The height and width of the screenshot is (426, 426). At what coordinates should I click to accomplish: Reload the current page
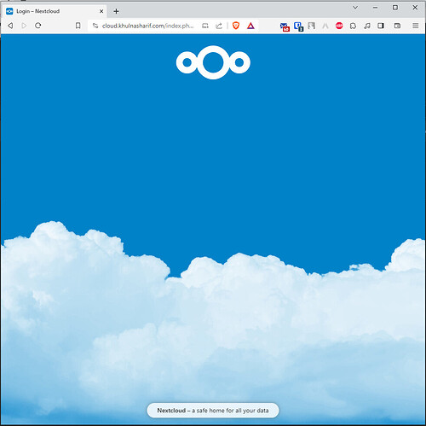coord(38,26)
